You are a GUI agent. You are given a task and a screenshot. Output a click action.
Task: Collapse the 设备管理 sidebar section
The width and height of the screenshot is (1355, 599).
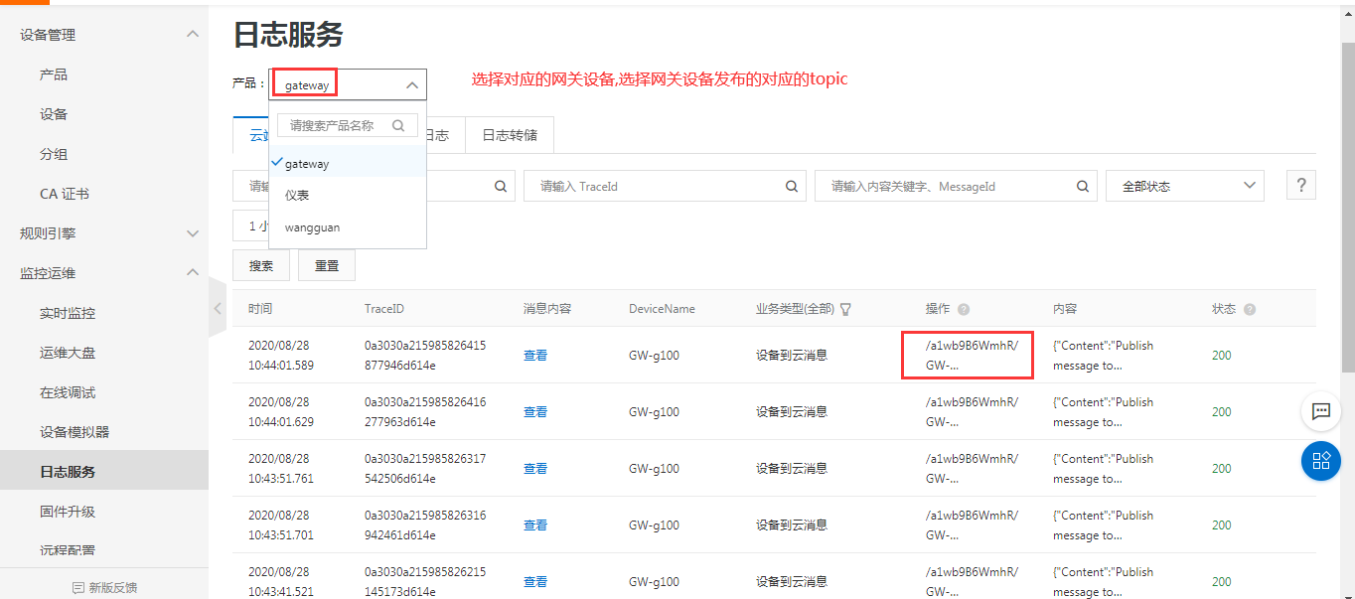(193, 35)
